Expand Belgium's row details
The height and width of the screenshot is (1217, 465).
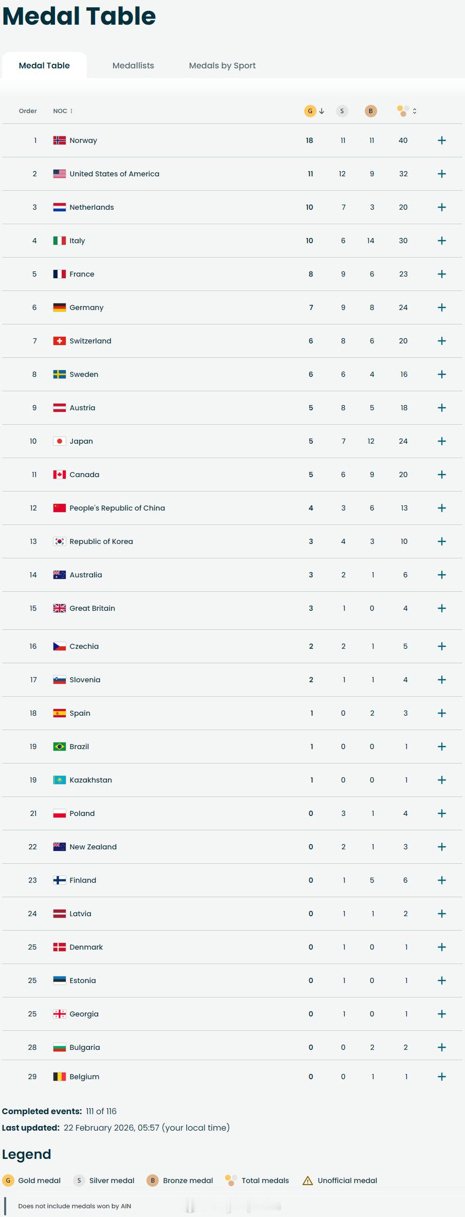point(442,1077)
